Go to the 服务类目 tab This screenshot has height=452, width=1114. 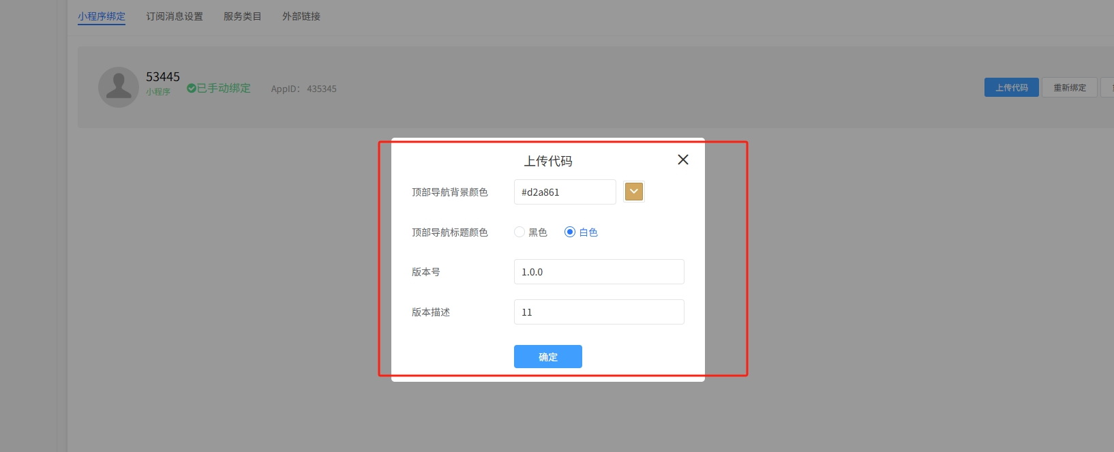[x=243, y=16]
